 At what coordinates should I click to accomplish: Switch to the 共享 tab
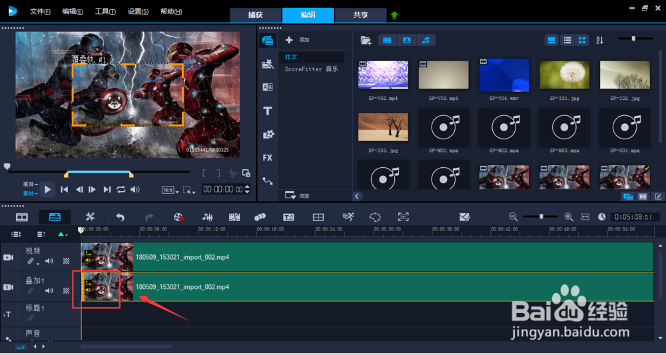360,15
